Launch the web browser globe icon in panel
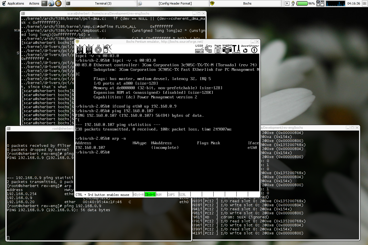This screenshot has height=245, width=368. tap(51, 3)
